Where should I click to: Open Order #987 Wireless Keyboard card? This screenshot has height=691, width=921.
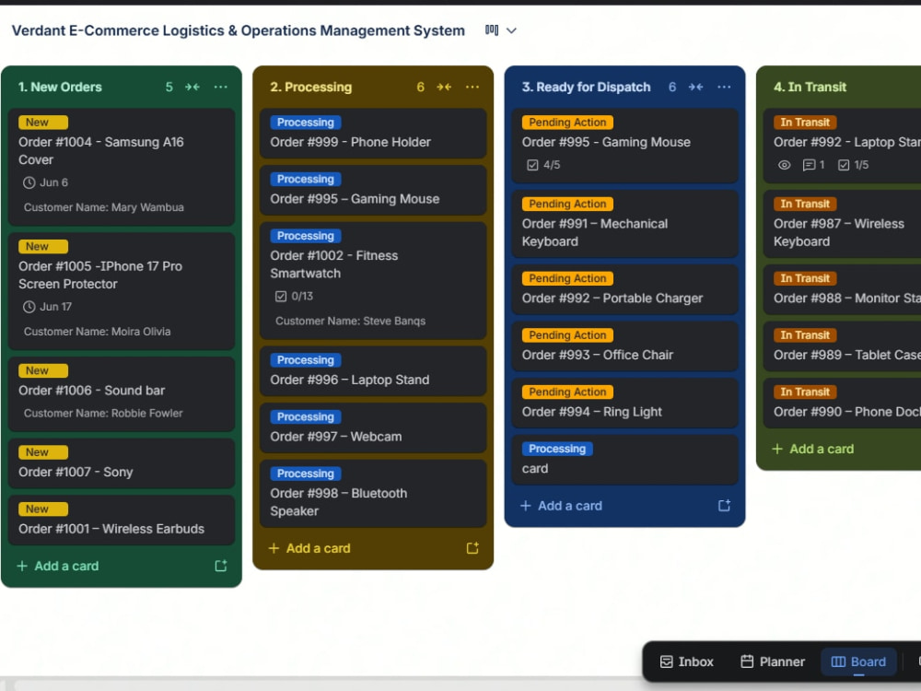point(843,224)
